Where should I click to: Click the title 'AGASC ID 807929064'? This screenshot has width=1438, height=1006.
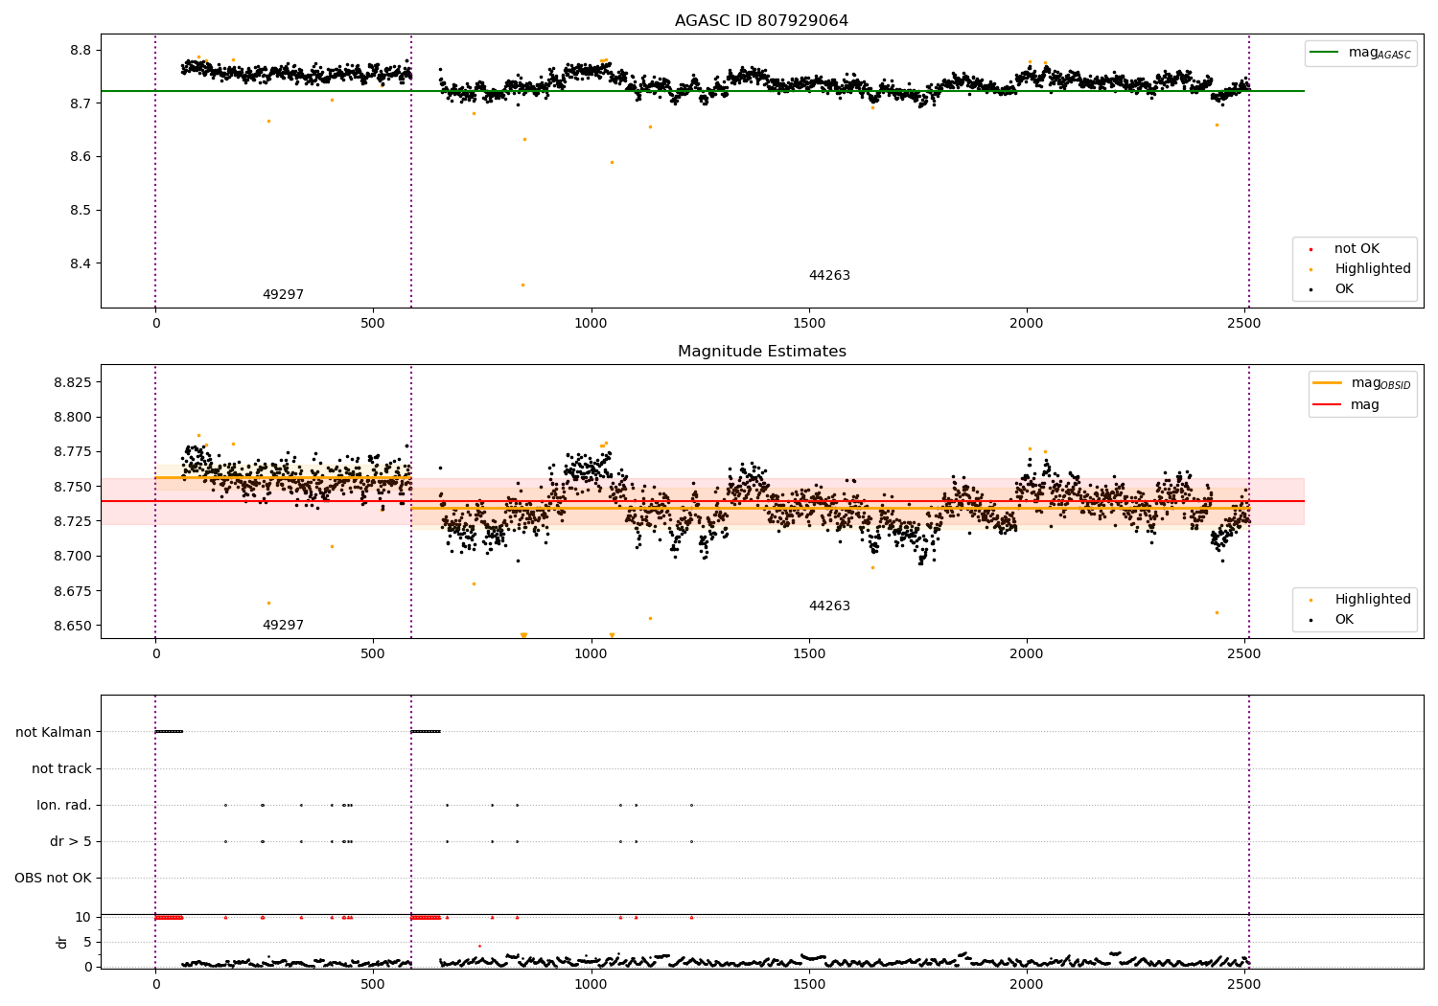[761, 21]
